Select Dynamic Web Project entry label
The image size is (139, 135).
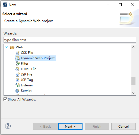click(38, 58)
